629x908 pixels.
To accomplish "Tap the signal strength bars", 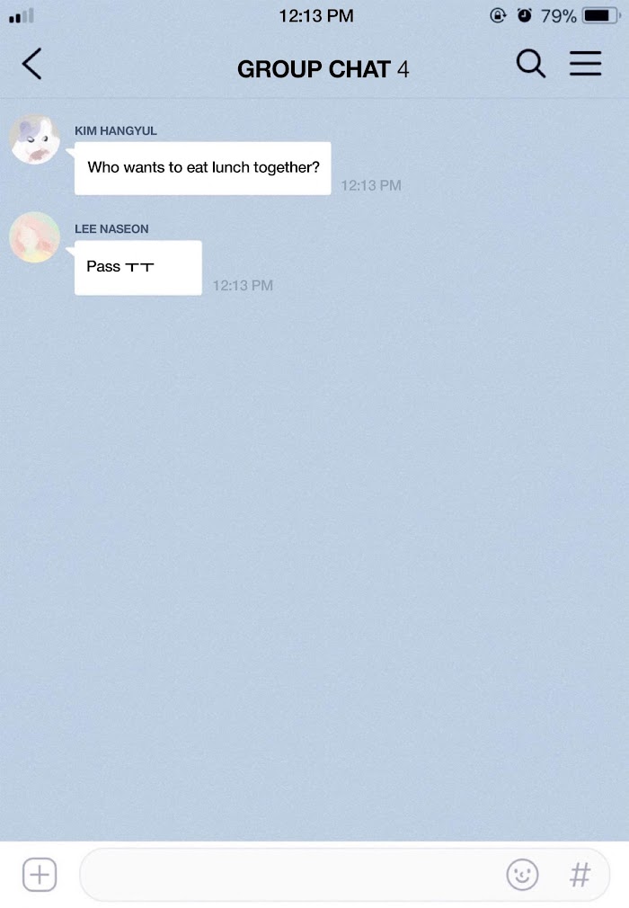I will [22, 15].
